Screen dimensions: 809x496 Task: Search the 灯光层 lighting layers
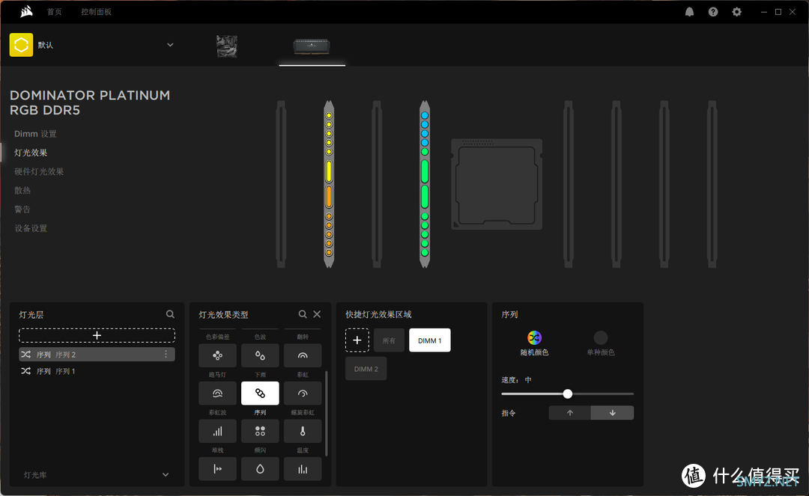tap(170, 314)
